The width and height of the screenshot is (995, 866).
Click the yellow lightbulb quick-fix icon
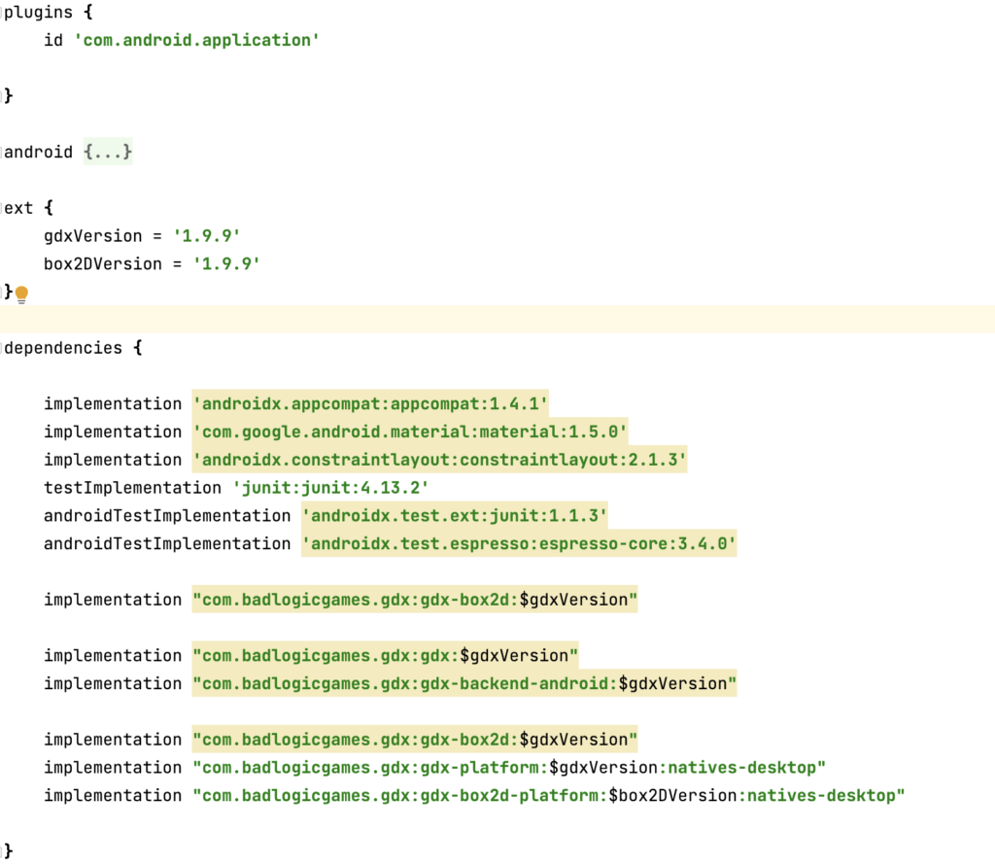point(21,294)
